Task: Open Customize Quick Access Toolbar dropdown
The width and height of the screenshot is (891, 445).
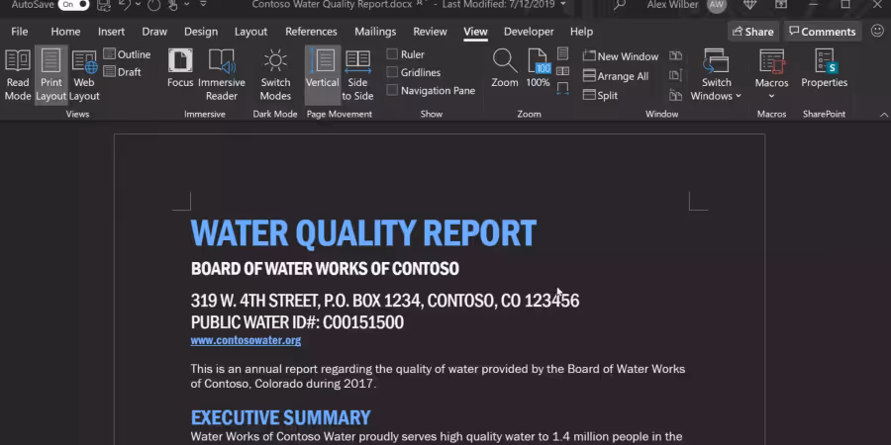Action: pos(203,5)
